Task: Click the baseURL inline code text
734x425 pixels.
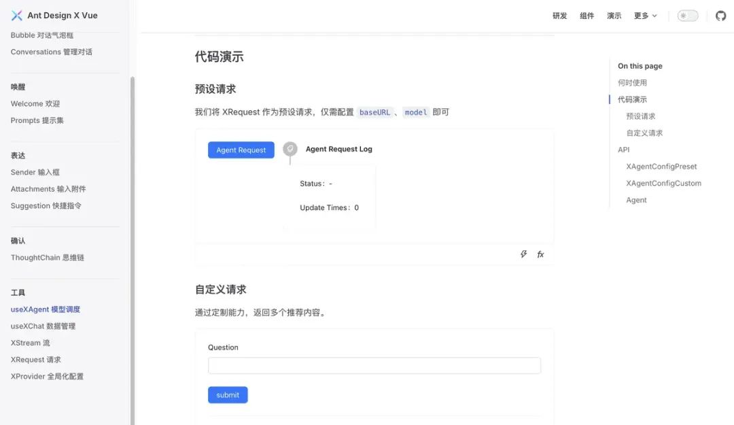Action: point(374,112)
